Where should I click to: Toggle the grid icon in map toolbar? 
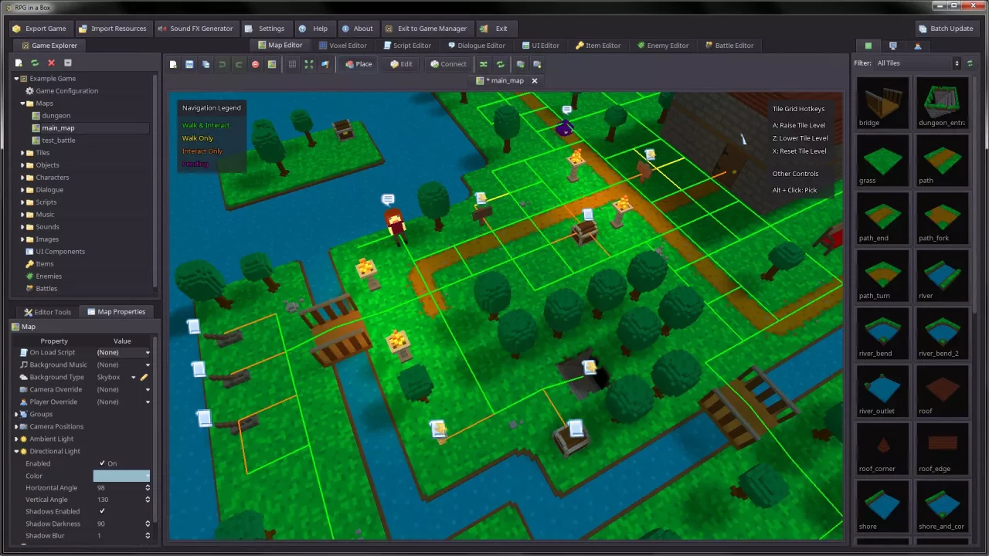[x=292, y=64]
